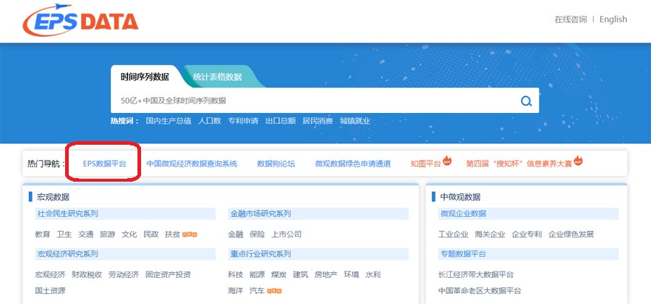
Task: Open 文化 data category
Action: (x=129, y=235)
